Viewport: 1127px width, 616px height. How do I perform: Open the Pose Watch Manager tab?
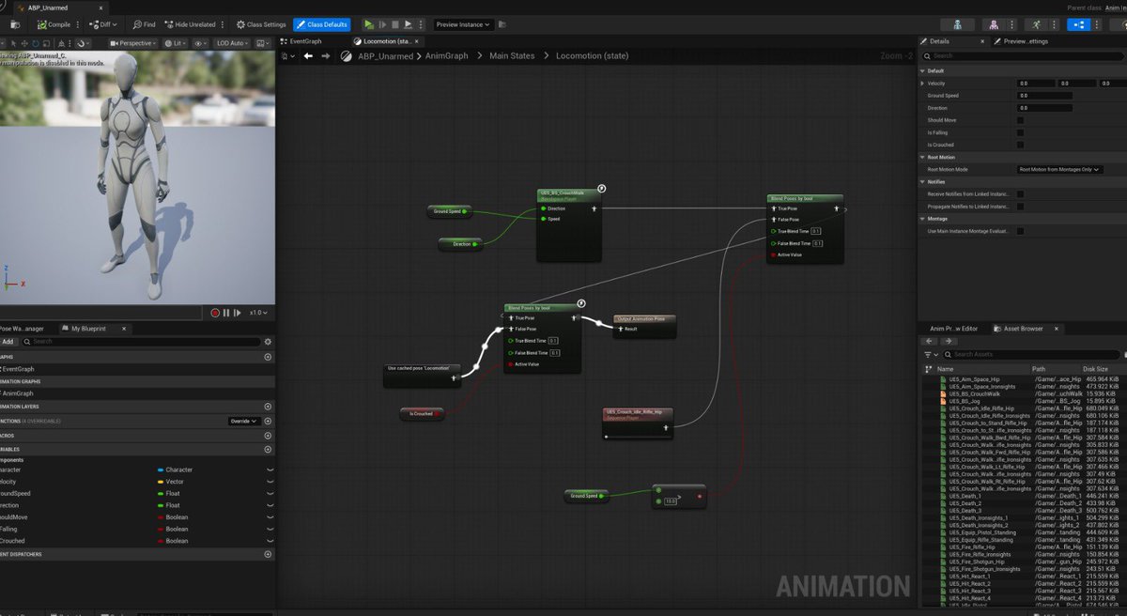coord(22,329)
